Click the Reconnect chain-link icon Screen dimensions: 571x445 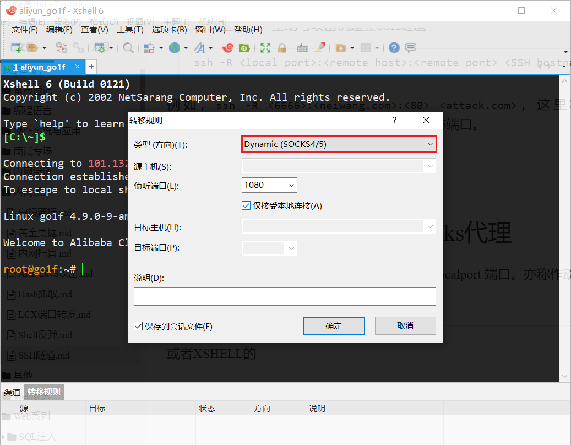coord(78,48)
